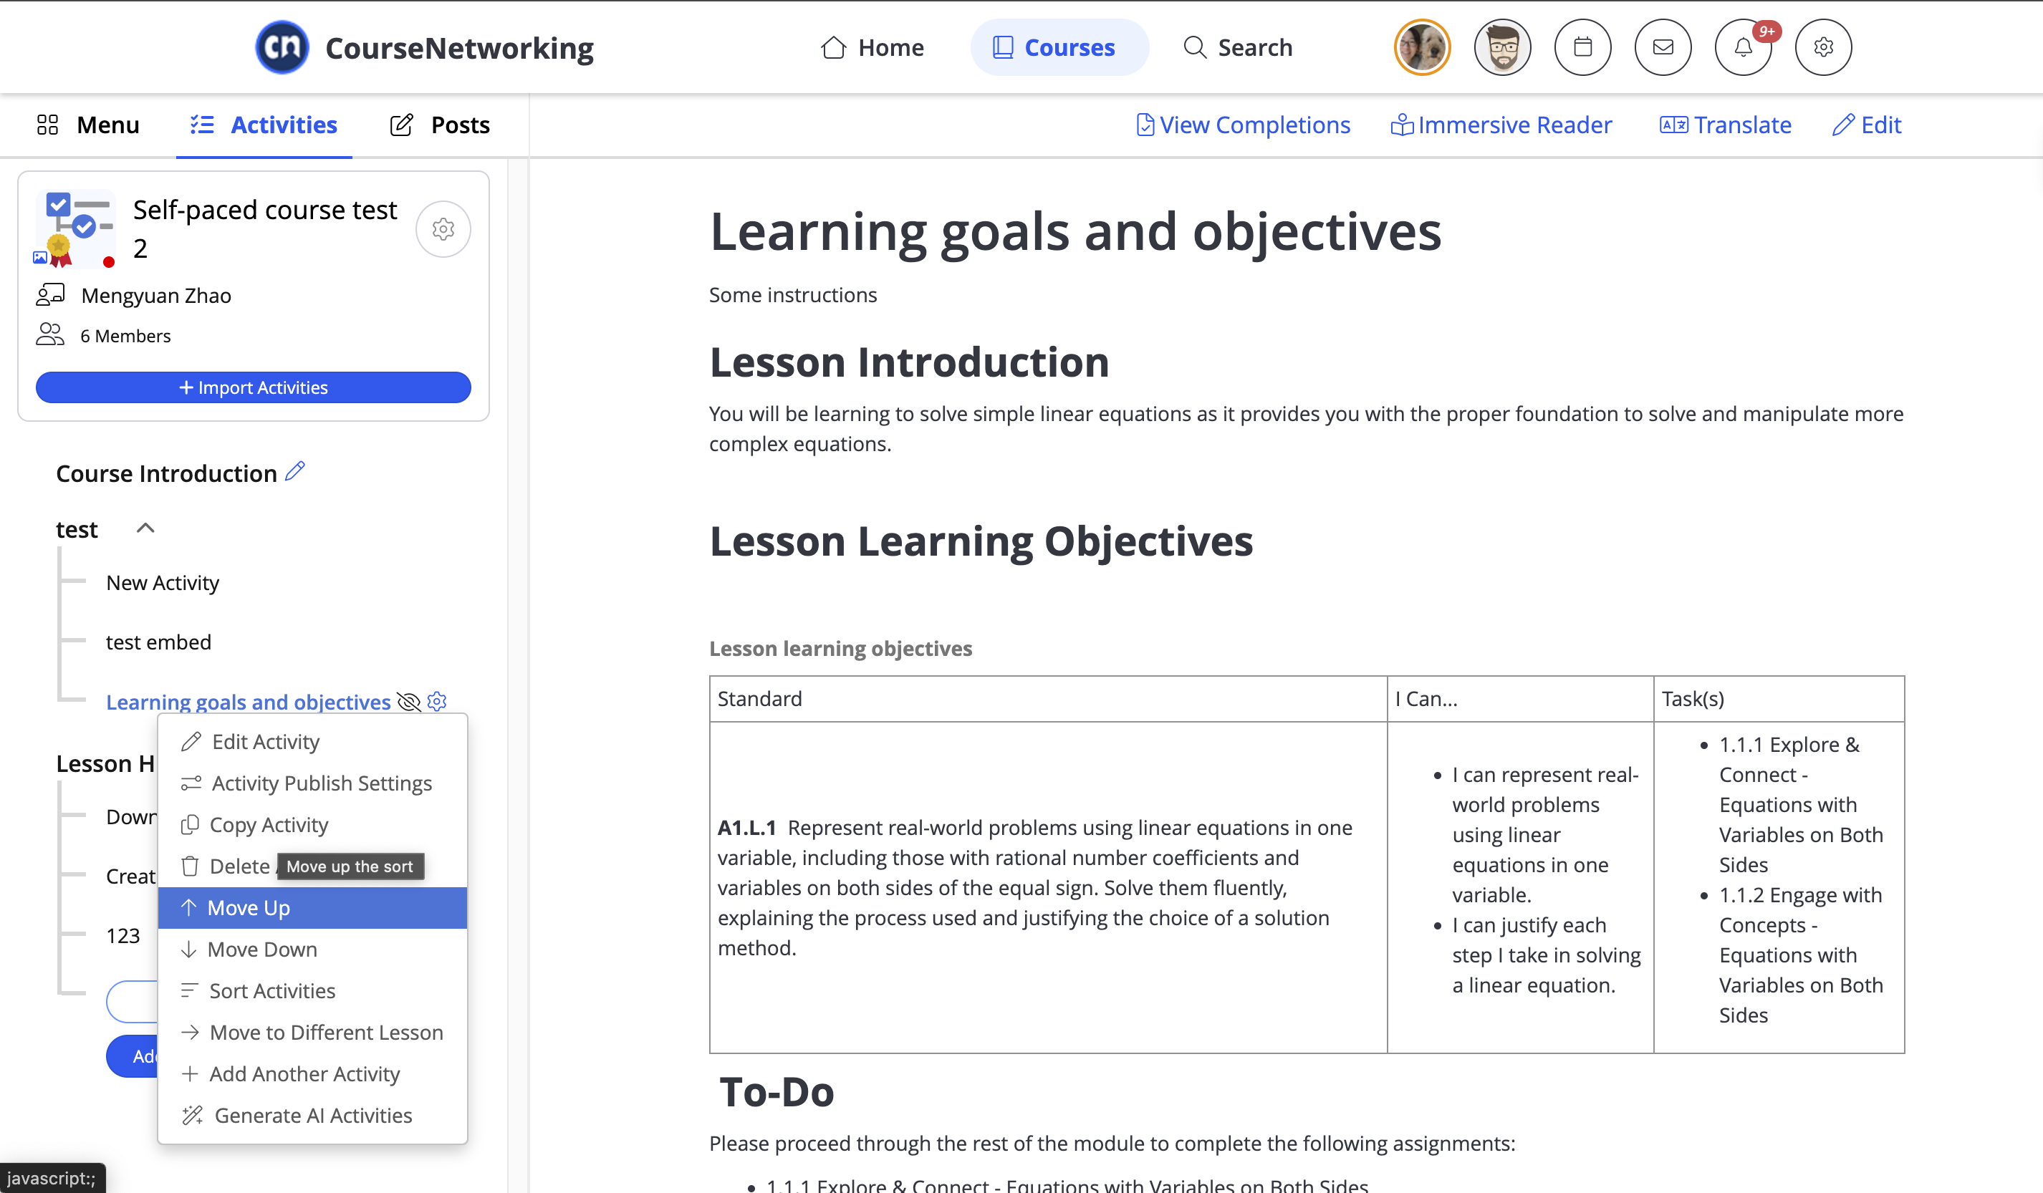Screen dimensions: 2043x1193
Task: Collapse the test lesson chevron
Action: (145, 528)
